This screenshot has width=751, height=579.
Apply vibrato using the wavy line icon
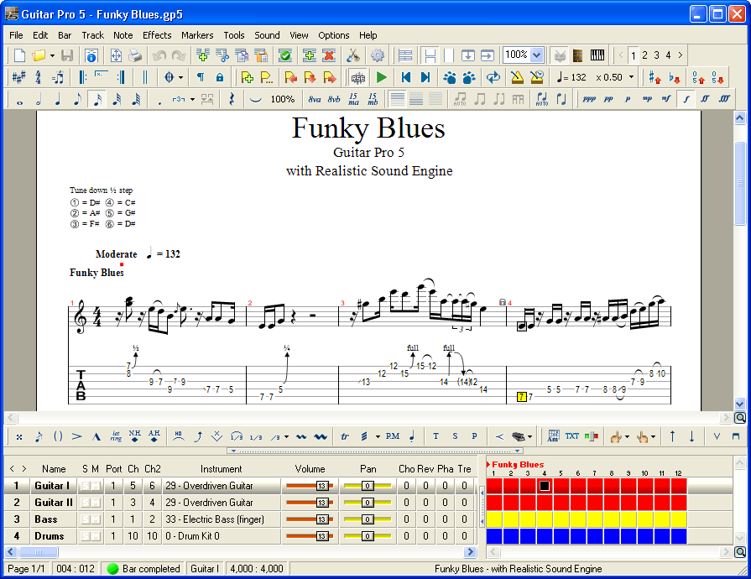click(x=301, y=434)
